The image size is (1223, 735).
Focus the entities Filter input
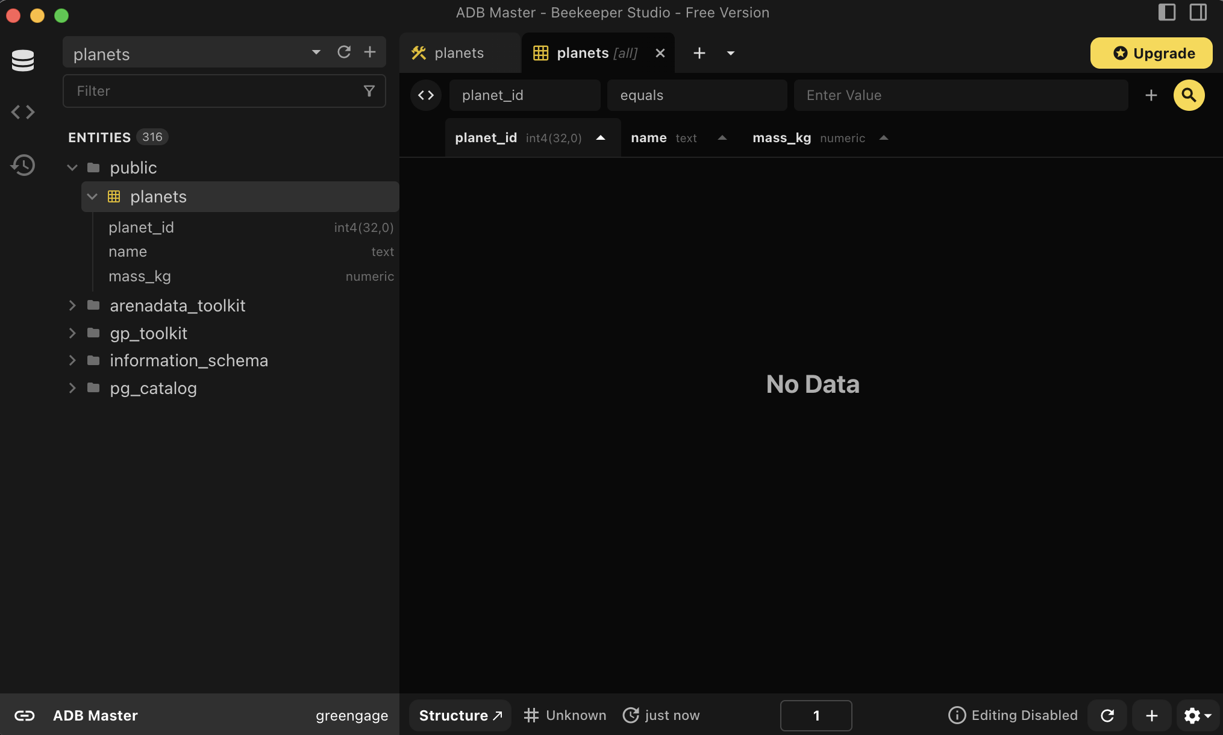[224, 91]
